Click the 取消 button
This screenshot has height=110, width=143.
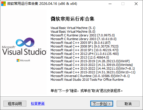(x=128, y=104)
